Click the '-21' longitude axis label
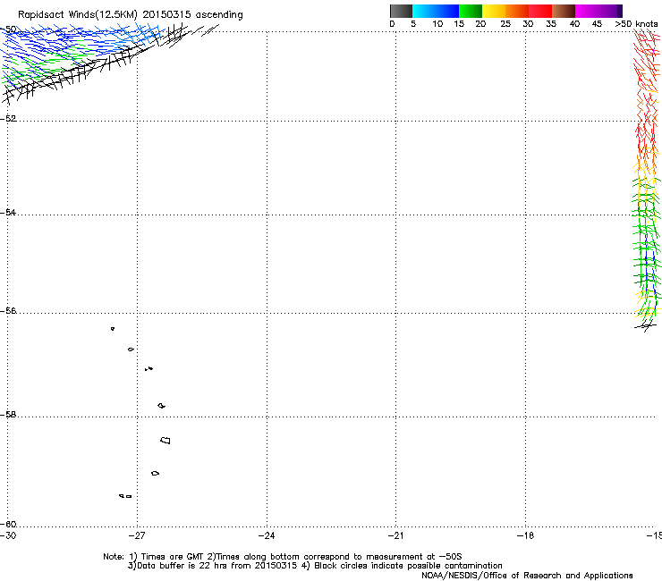Image resolution: width=662 pixels, height=581 pixels. [x=395, y=535]
